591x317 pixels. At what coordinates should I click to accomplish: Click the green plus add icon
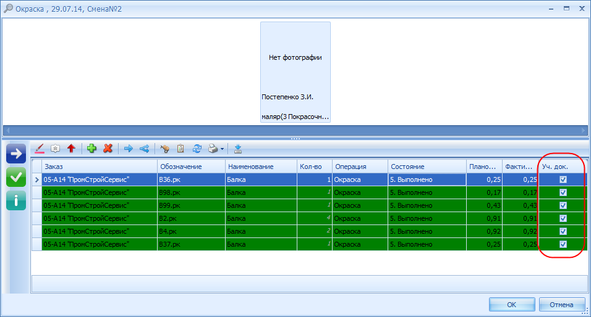point(92,149)
